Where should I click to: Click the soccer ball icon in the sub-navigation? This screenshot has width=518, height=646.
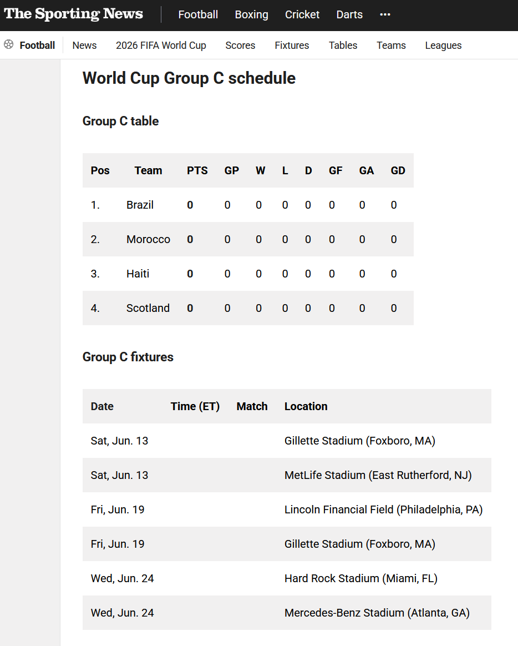(x=9, y=45)
